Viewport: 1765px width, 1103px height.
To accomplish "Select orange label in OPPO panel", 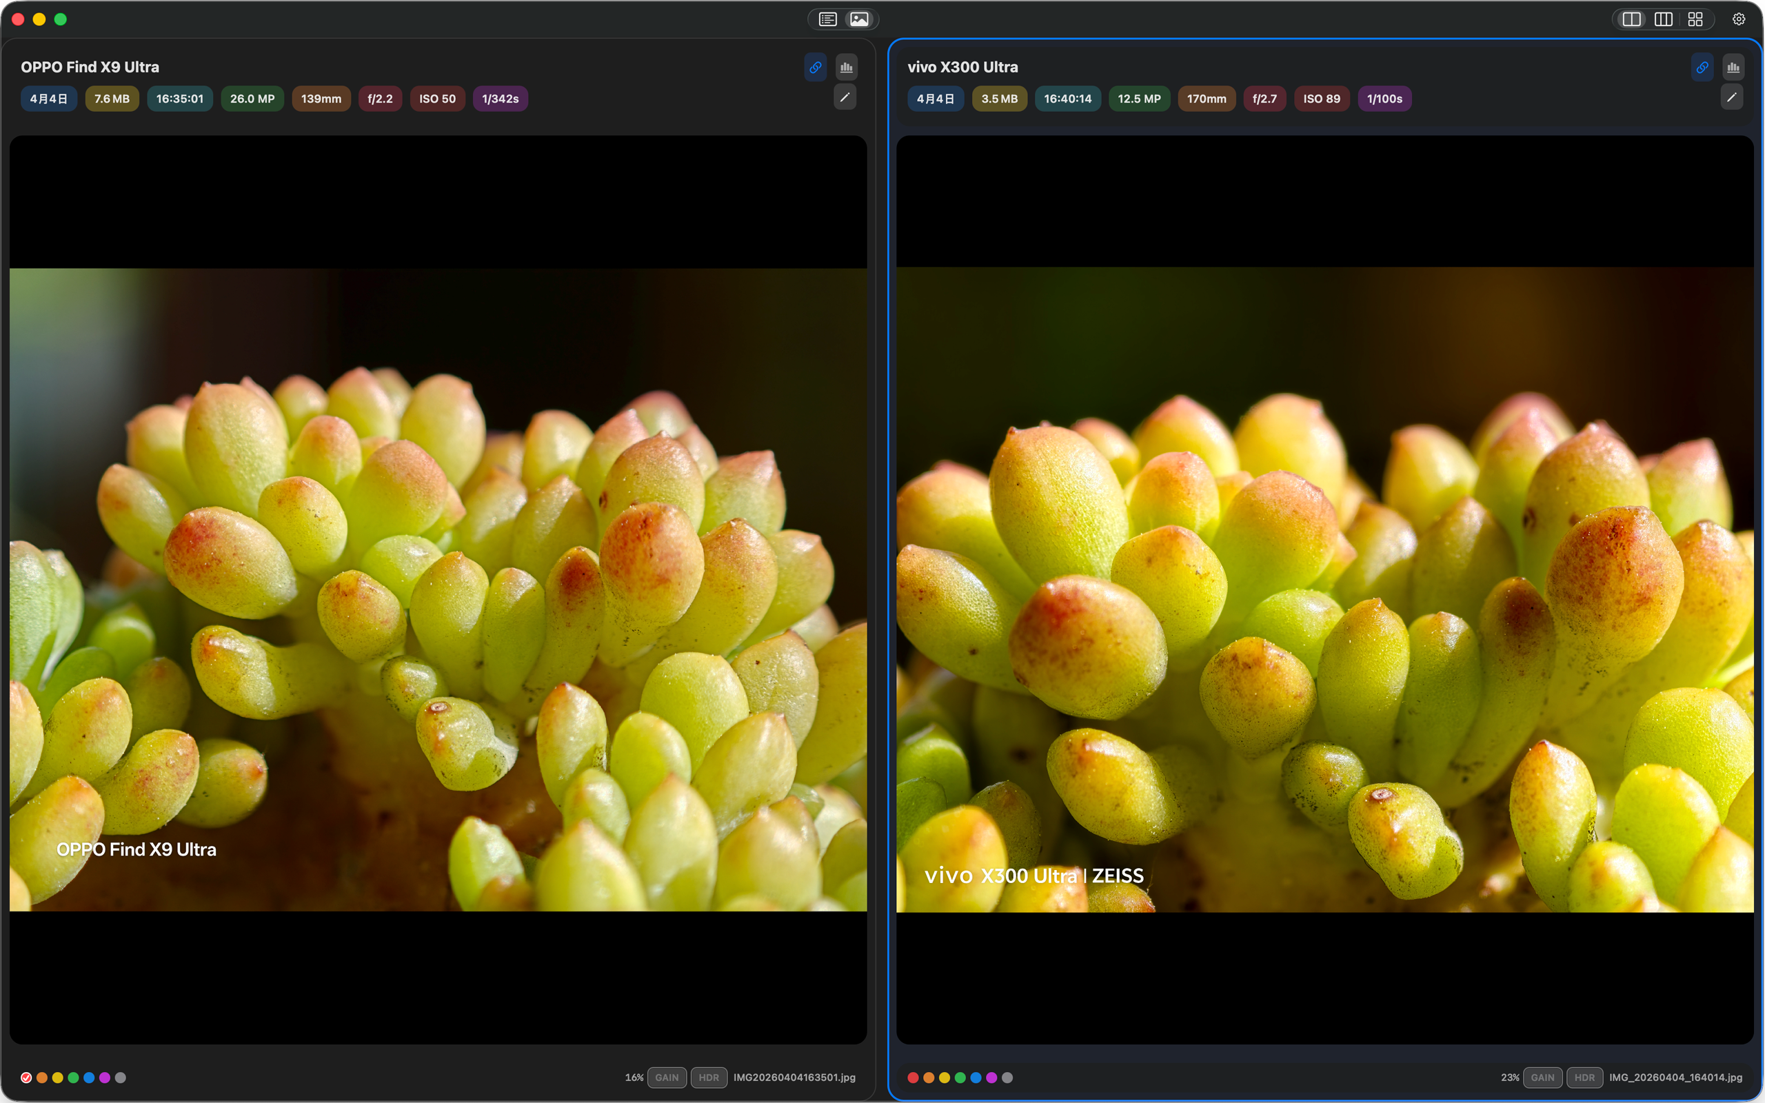I will (x=41, y=1077).
